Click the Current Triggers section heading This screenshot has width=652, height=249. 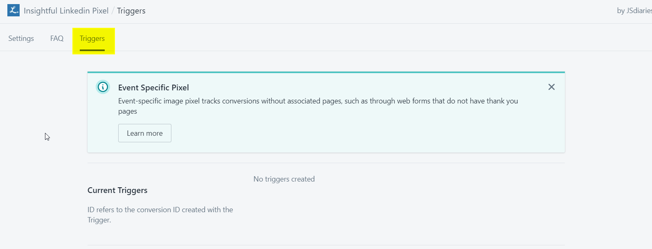[117, 190]
